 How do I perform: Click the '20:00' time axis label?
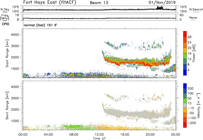coord(150,135)
